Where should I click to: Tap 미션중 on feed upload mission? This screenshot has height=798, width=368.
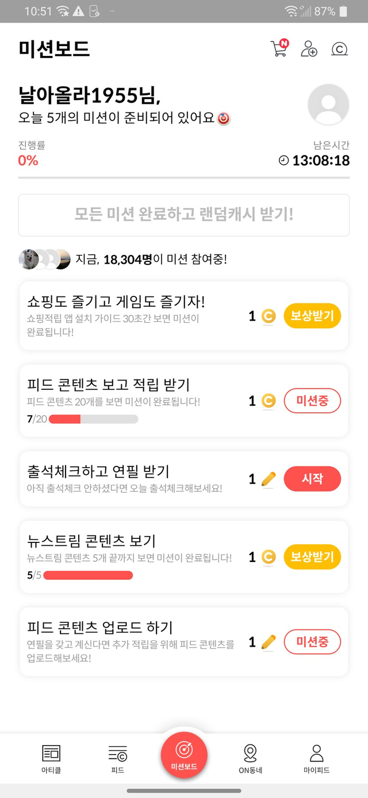coord(312,642)
